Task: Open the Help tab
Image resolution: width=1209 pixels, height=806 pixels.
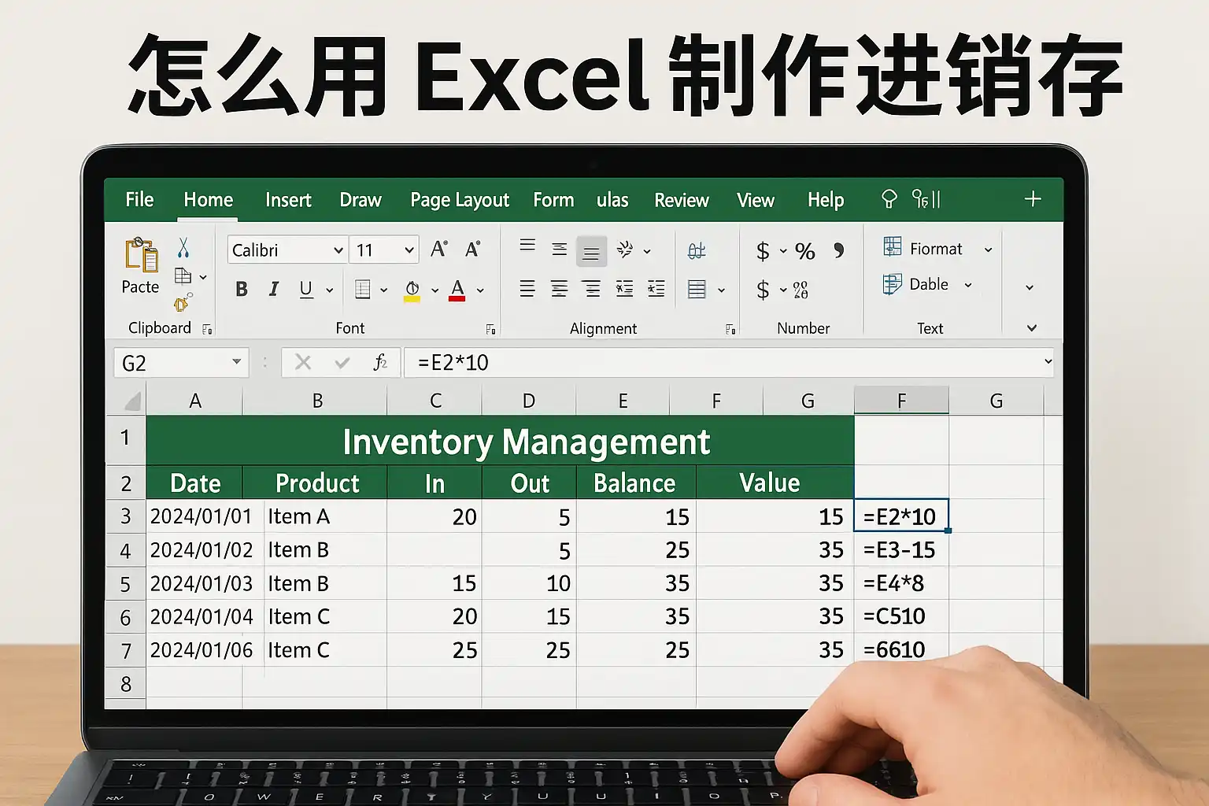Action: 826,200
